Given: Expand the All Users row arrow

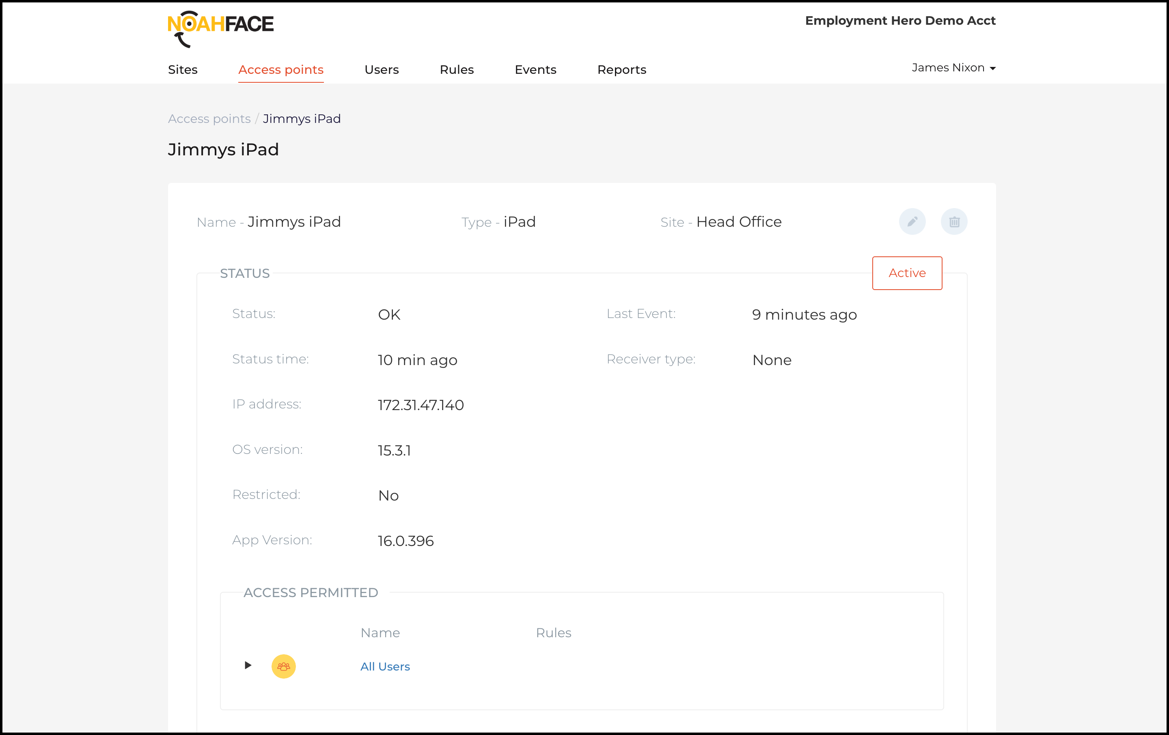Looking at the screenshot, I should pos(248,665).
